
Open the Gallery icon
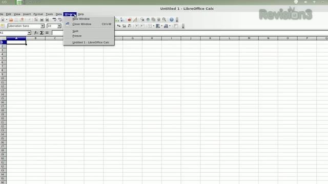153,19
